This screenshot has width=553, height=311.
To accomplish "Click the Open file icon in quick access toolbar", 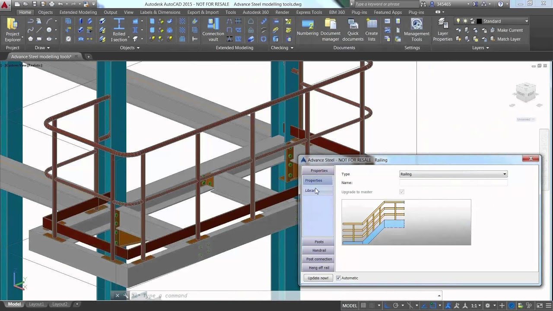I will click(x=25, y=4).
